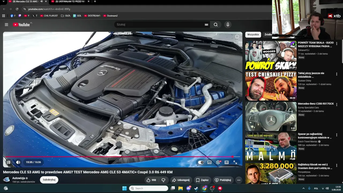Open options for Takiej pizzy video

(337, 74)
